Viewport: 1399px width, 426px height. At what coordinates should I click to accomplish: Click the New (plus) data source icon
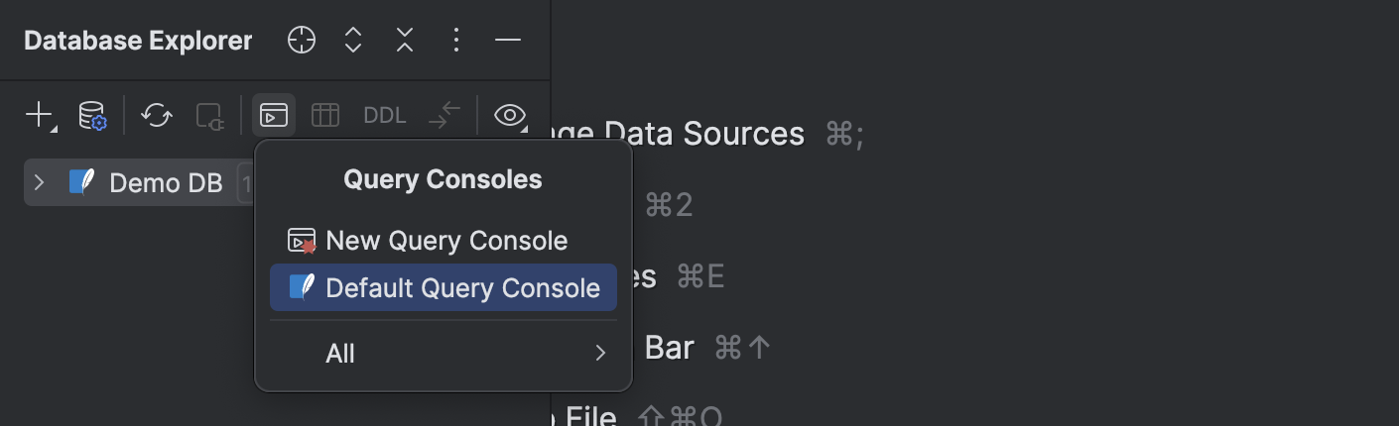tap(41, 115)
